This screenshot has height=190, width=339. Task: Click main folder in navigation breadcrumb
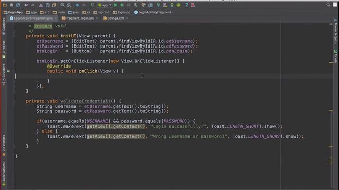(x=59, y=12)
